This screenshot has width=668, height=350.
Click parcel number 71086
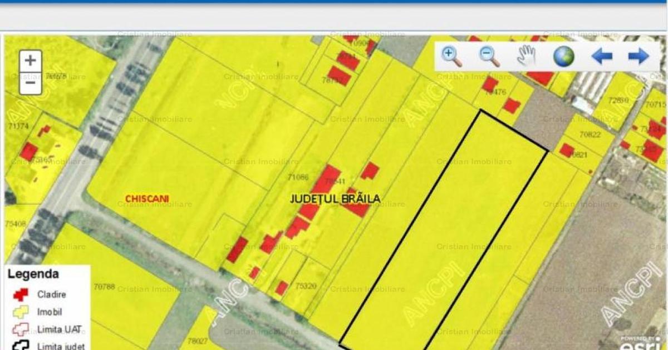click(x=298, y=178)
